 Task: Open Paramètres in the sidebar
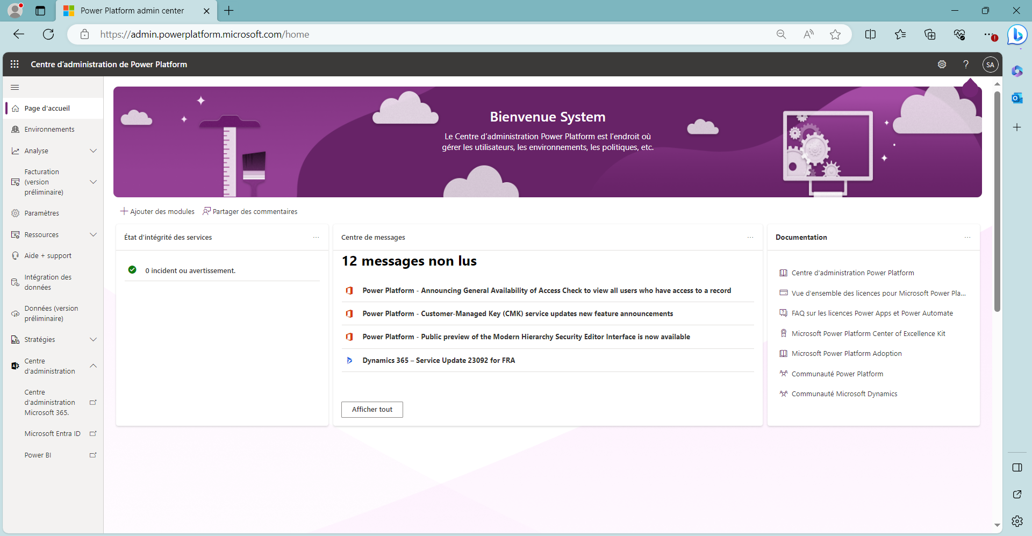(54, 213)
